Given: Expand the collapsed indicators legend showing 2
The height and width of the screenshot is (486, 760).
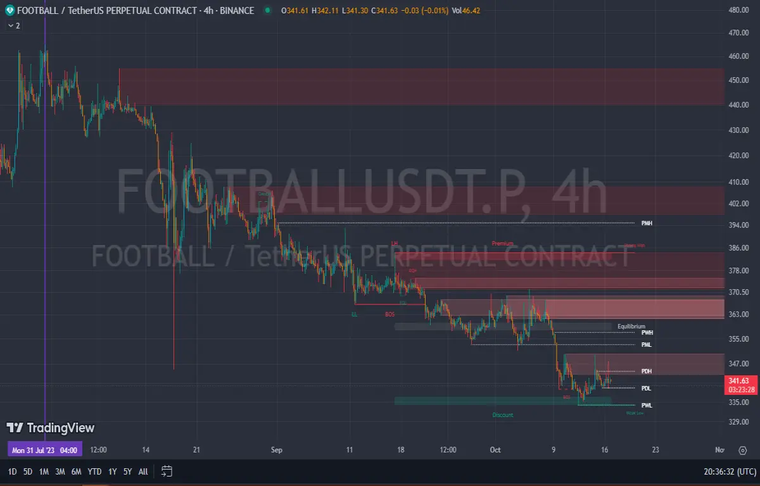Looking at the screenshot, I should (x=13, y=25).
